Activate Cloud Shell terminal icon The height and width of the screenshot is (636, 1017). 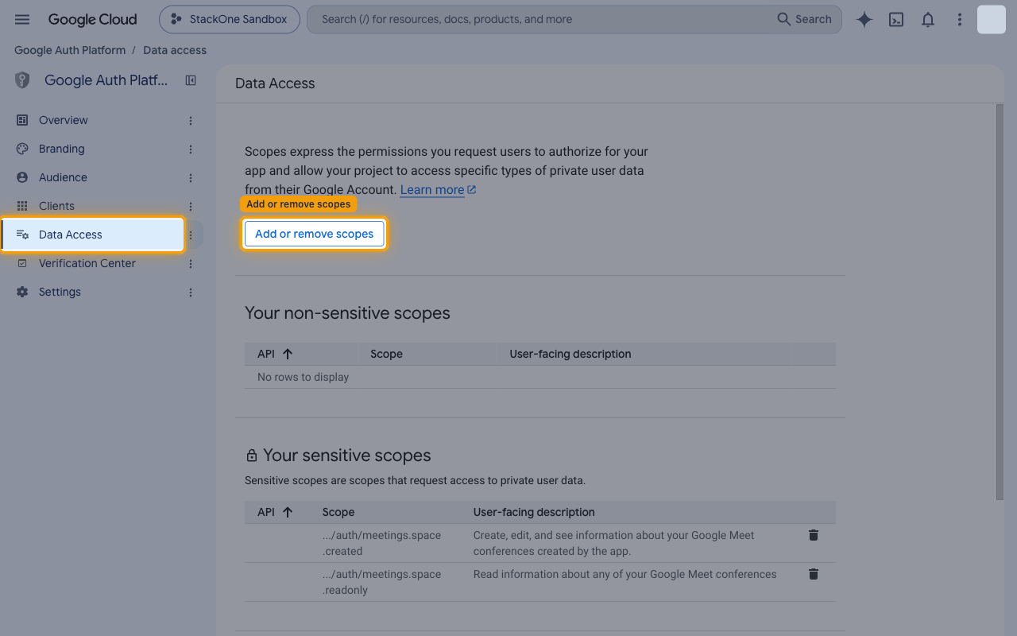pyautogui.click(x=896, y=20)
